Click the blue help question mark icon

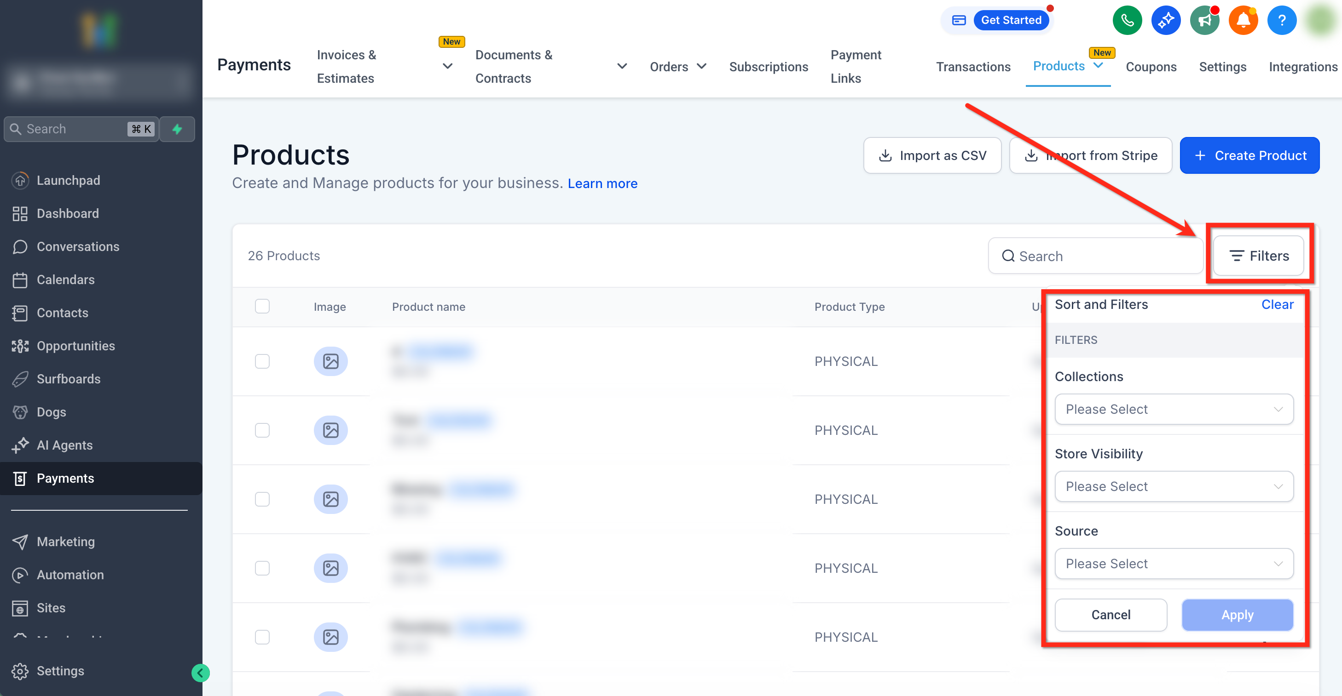point(1282,20)
